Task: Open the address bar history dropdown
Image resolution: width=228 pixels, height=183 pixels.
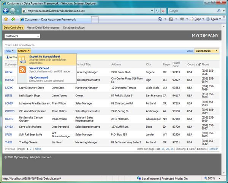Action: click(x=152, y=11)
